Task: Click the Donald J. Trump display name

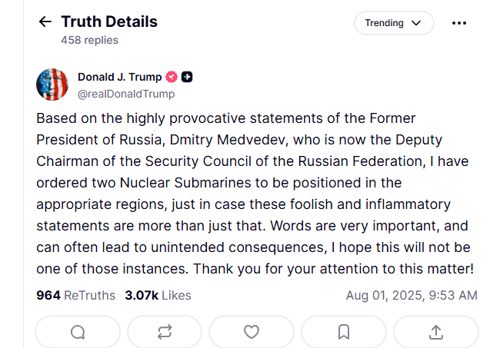Action: 119,77
